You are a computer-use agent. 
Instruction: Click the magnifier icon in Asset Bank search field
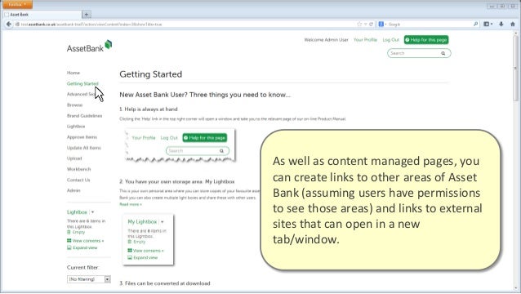(x=443, y=53)
